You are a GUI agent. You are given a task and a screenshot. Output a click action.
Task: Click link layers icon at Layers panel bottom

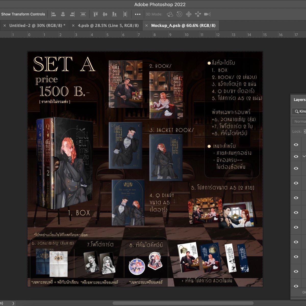click(x=304, y=292)
